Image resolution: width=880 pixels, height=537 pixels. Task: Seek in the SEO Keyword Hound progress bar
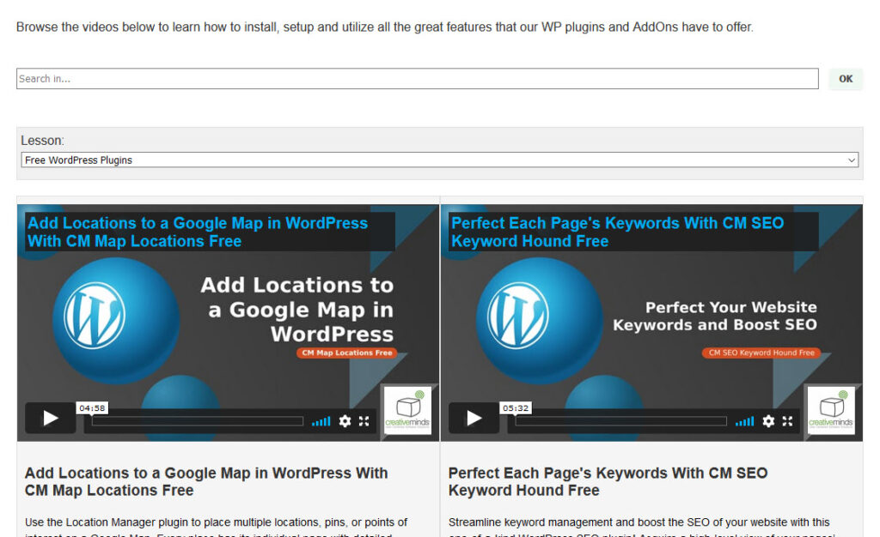point(621,421)
